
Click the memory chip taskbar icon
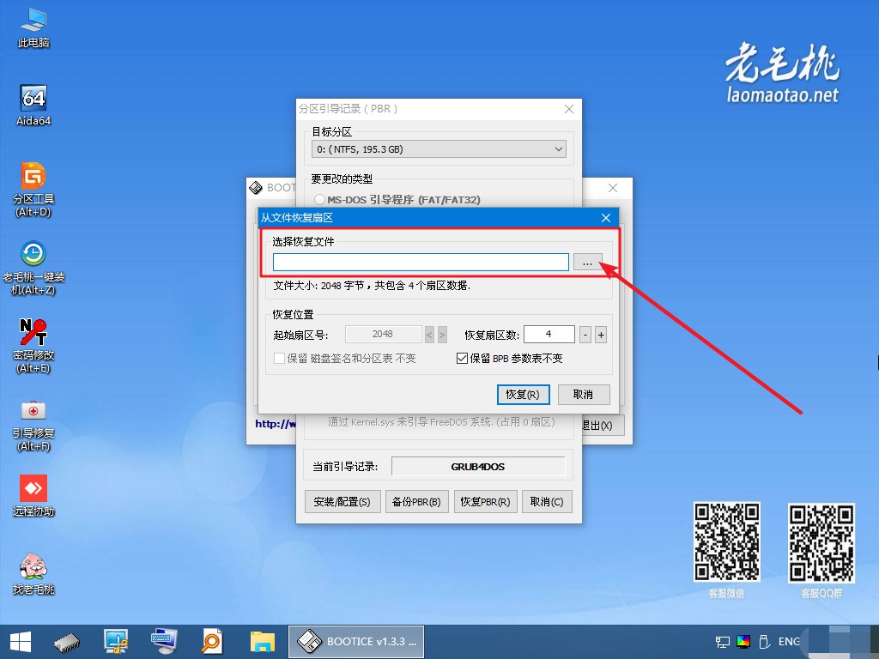[x=67, y=643]
